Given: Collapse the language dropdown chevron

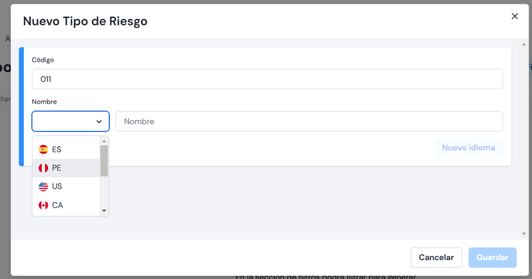Looking at the screenshot, I should tap(98, 121).
